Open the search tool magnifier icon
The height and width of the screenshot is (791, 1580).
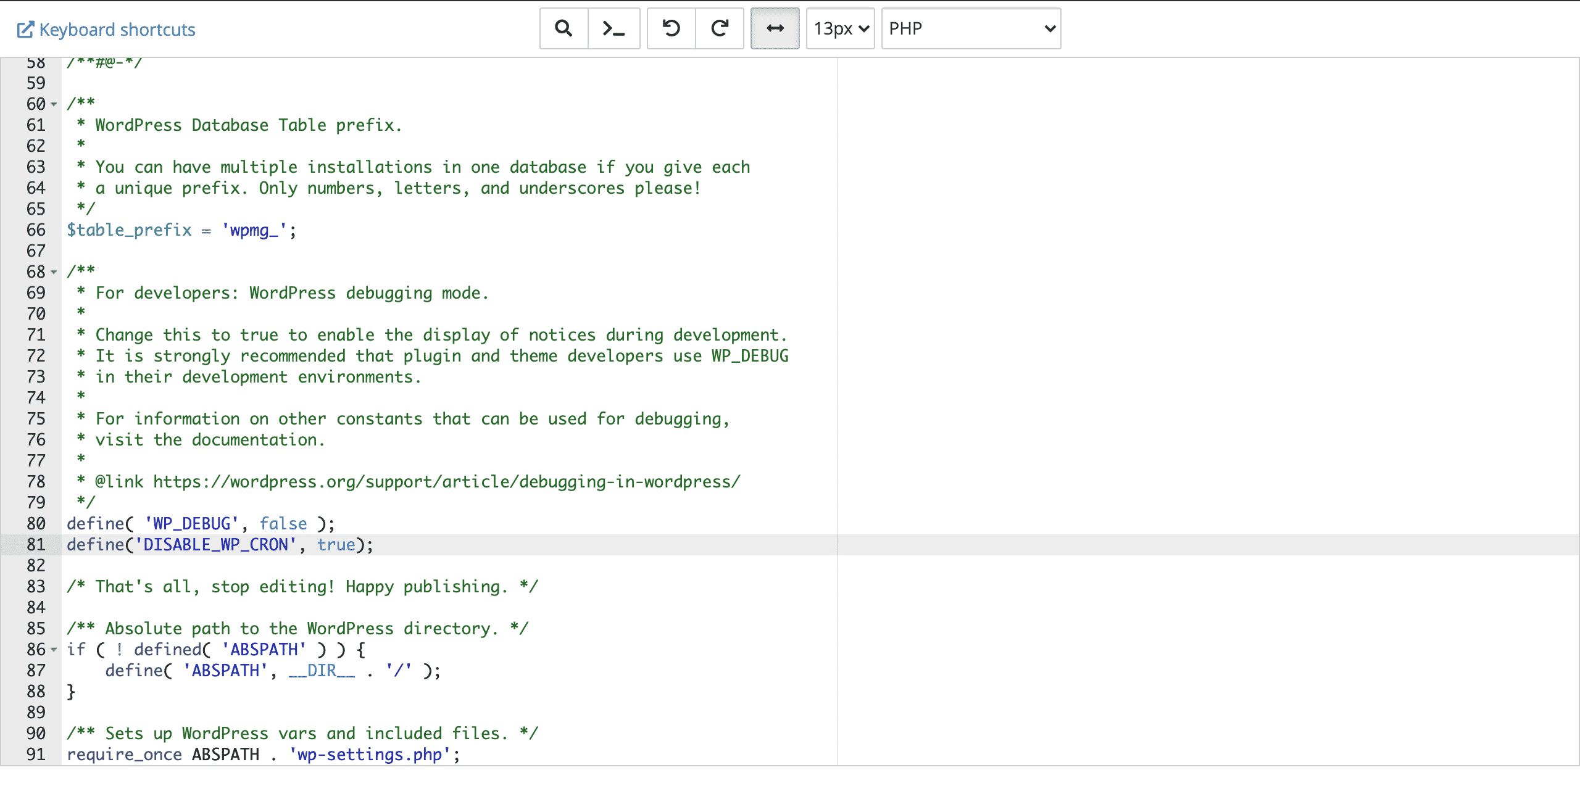(x=563, y=28)
